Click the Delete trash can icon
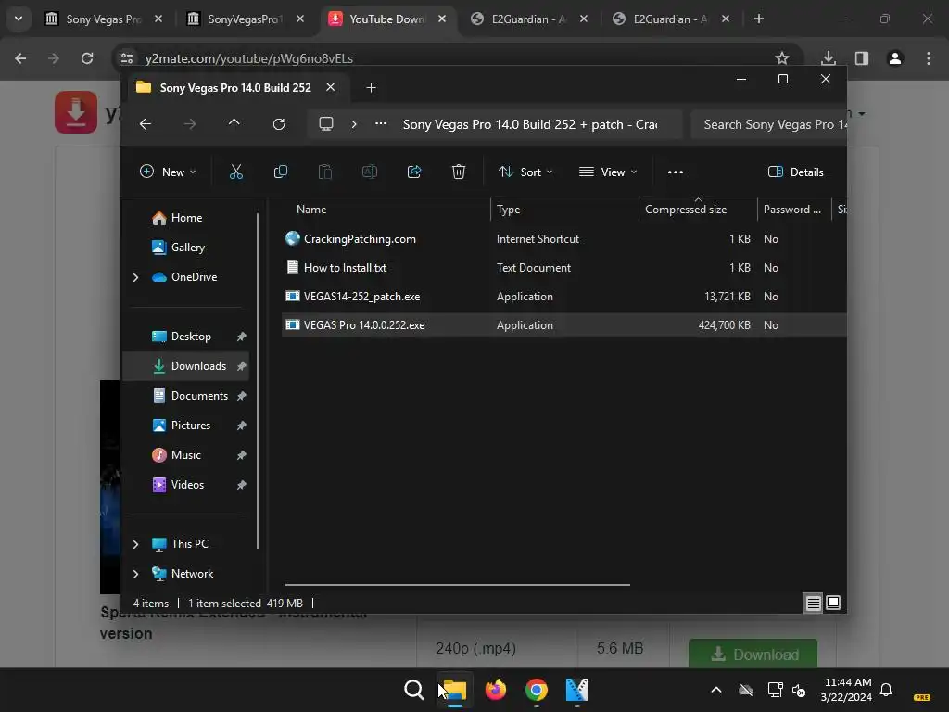Viewport: 949px width, 712px height. pyautogui.click(x=459, y=172)
